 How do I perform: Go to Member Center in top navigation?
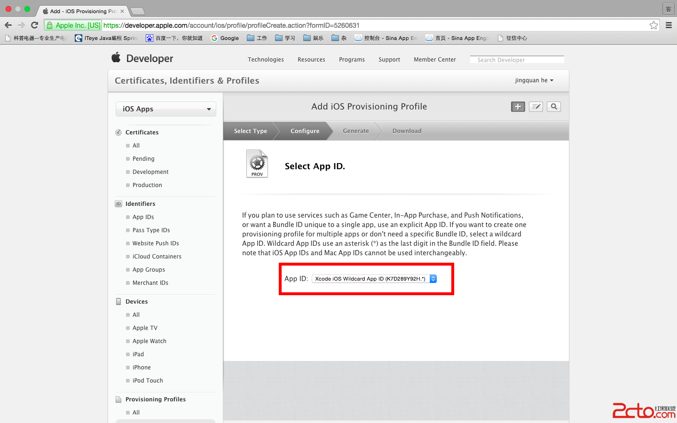click(x=434, y=60)
